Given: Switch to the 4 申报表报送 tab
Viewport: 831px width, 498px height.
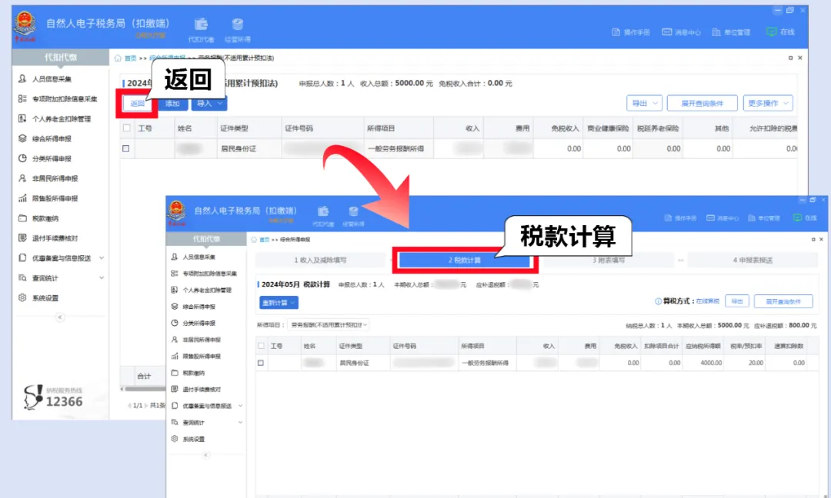Looking at the screenshot, I should (753, 261).
